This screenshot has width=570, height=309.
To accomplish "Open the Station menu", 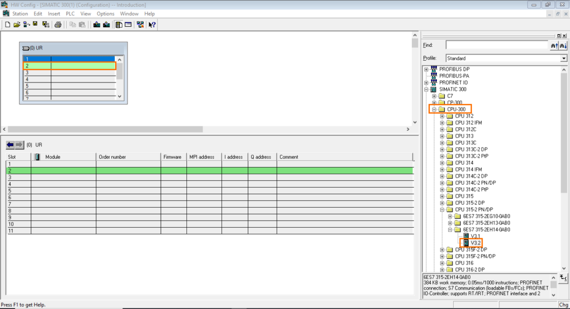I will point(20,14).
